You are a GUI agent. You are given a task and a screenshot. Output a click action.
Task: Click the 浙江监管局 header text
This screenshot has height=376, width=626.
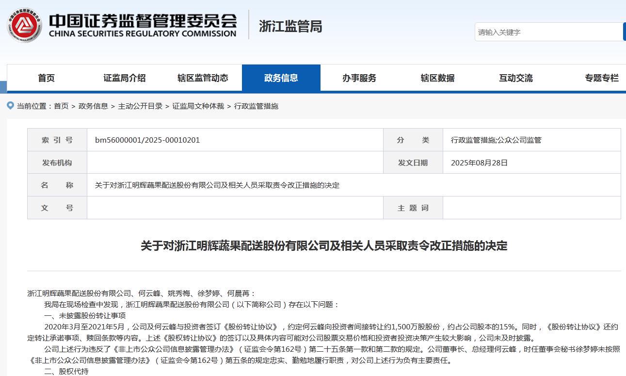[x=290, y=26]
